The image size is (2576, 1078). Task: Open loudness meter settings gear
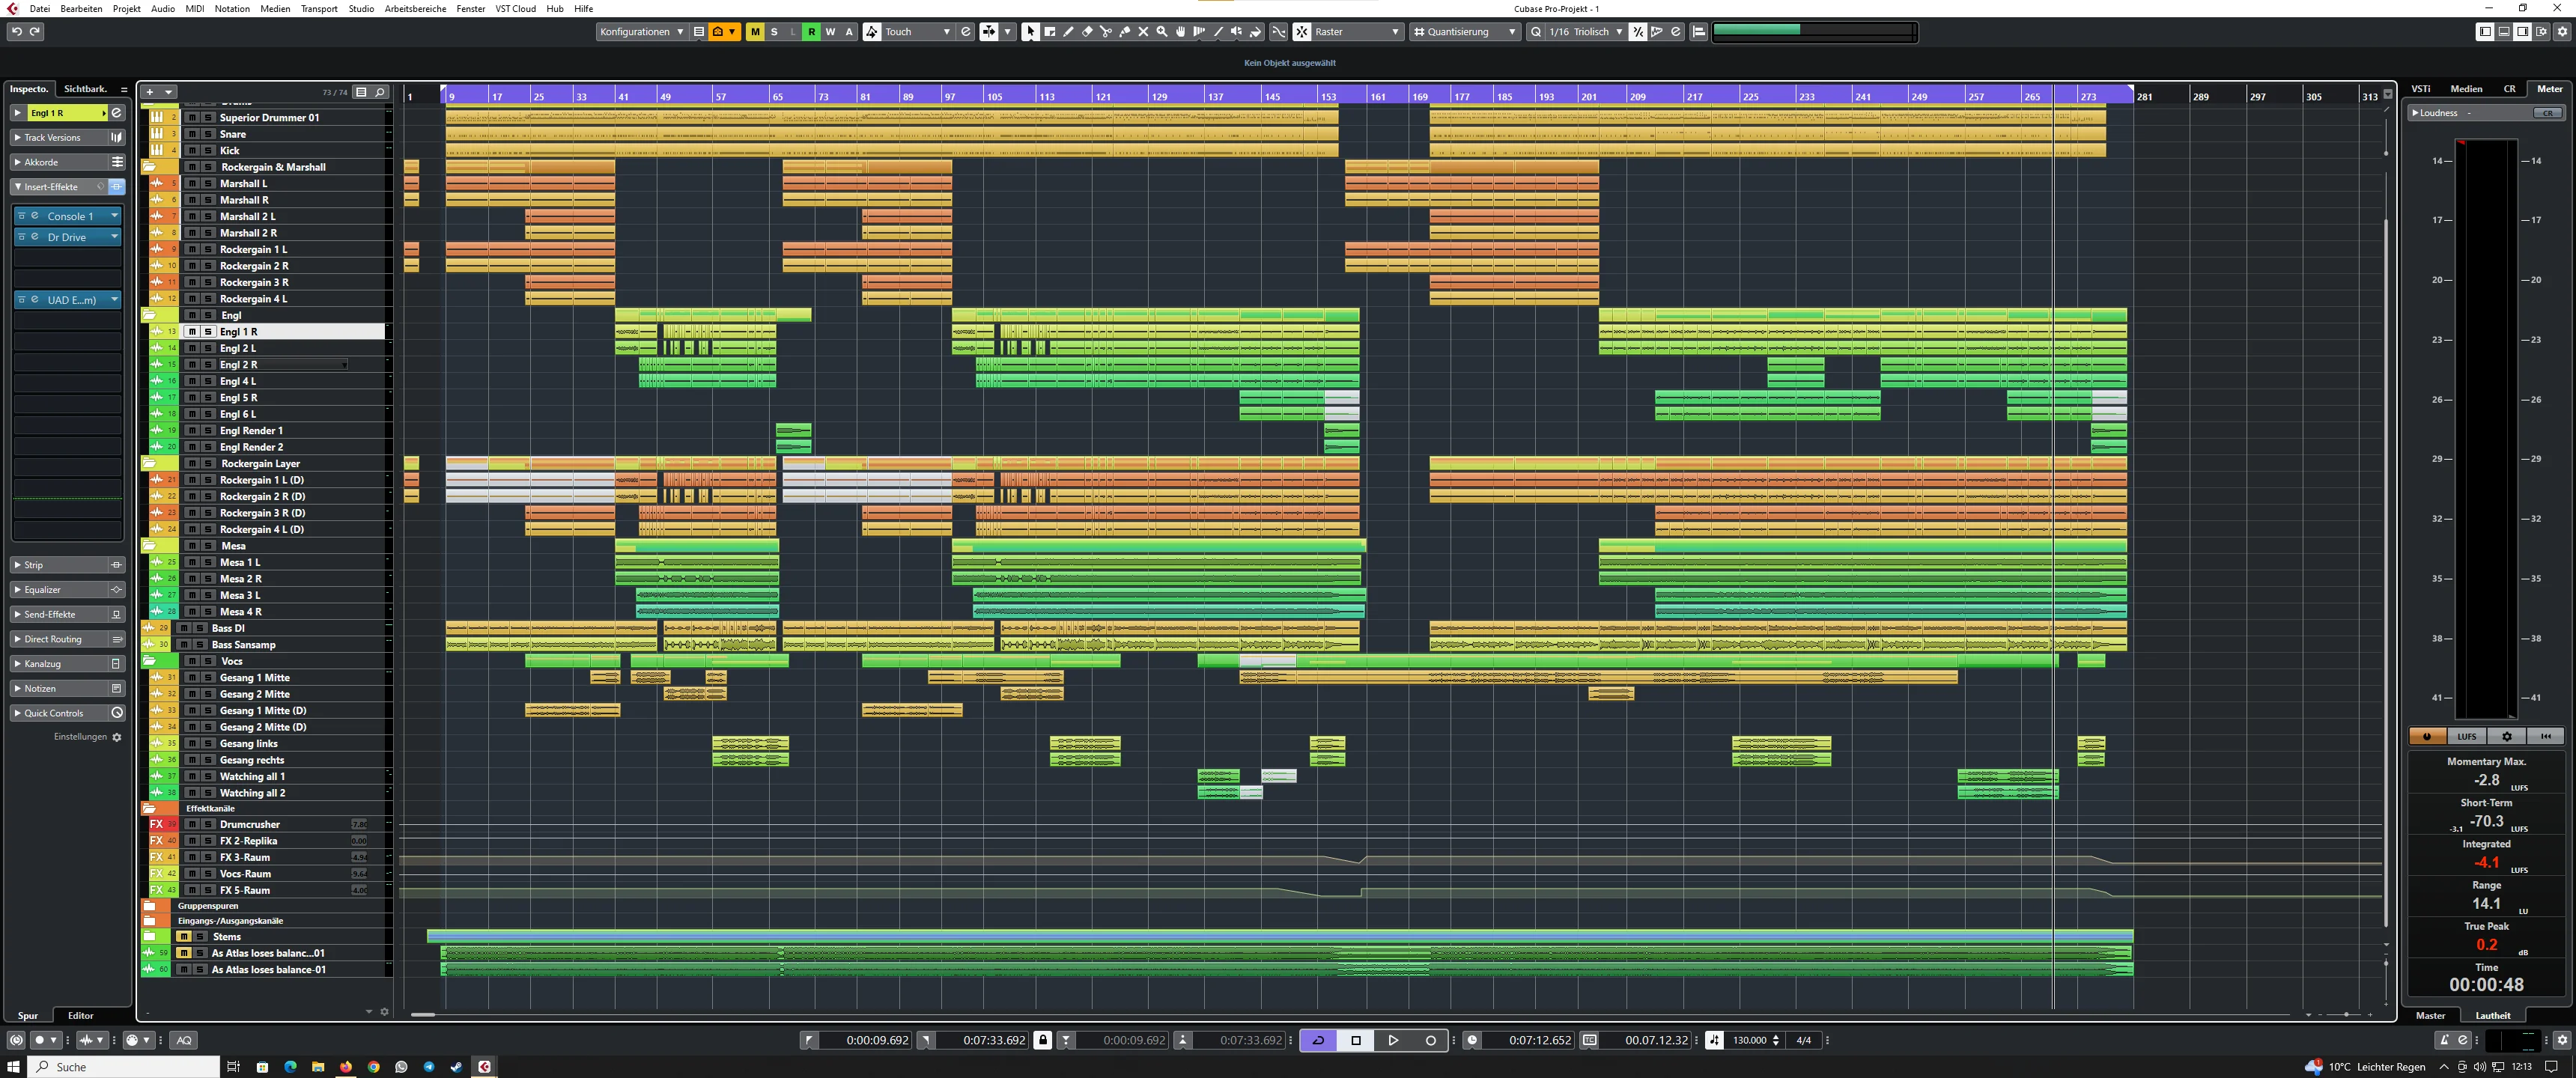click(2507, 736)
